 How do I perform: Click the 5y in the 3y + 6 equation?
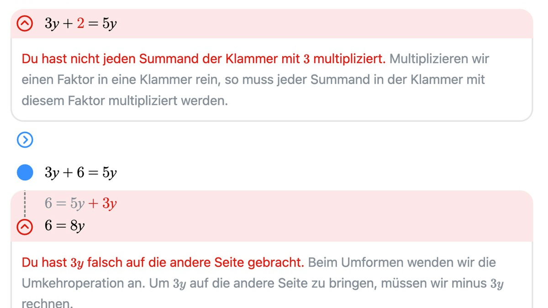click(x=109, y=173)
